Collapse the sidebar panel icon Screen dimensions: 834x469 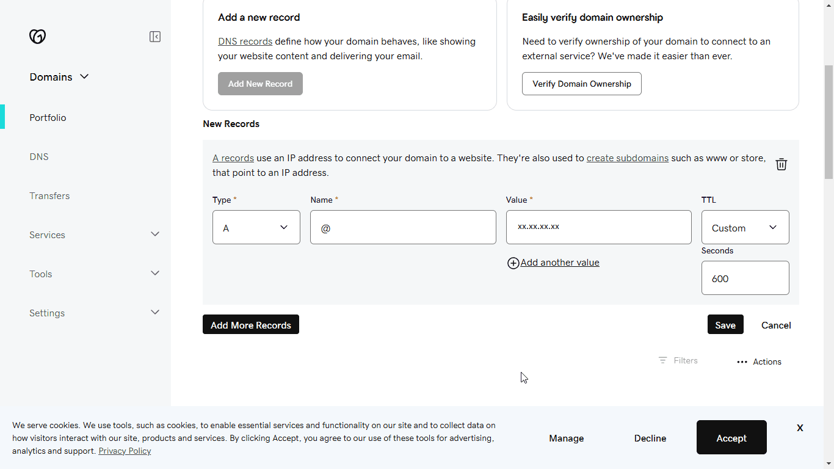pos(155,37)
